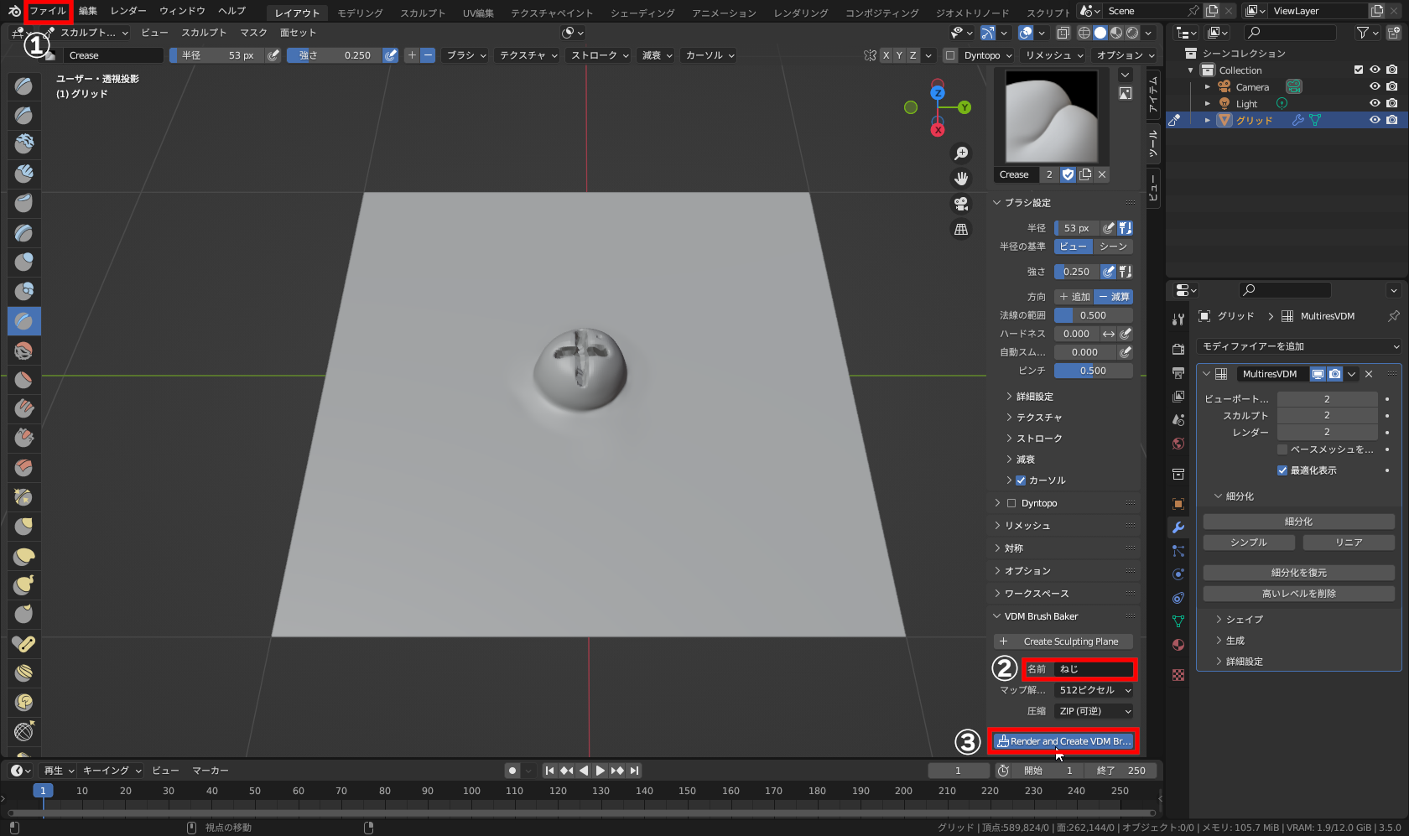Hide the Camera in the outliner
The height and width of the screenshot is (836, 1409).
pyautogui.click(x=1375, y=86)
